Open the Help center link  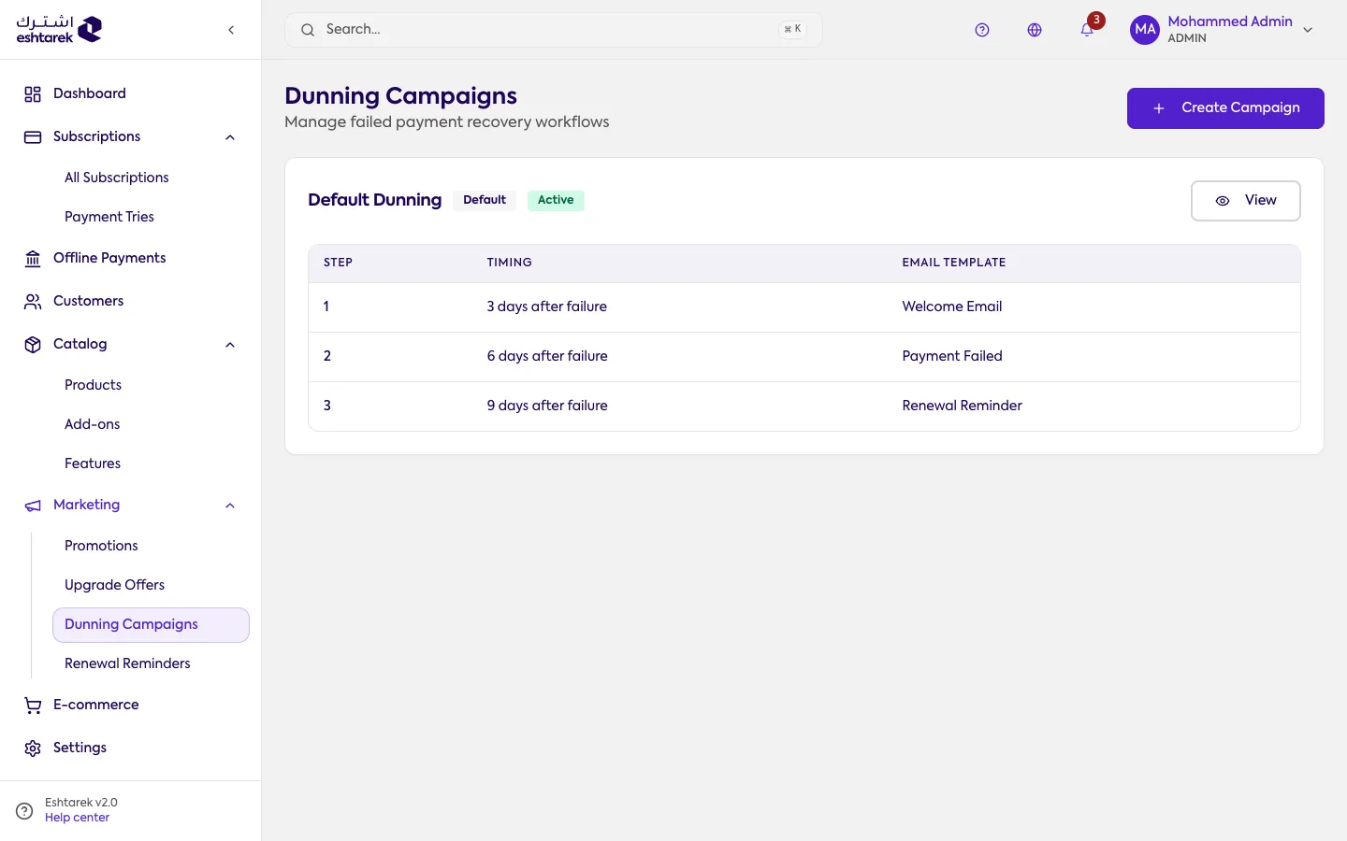[x=77, y=818]
